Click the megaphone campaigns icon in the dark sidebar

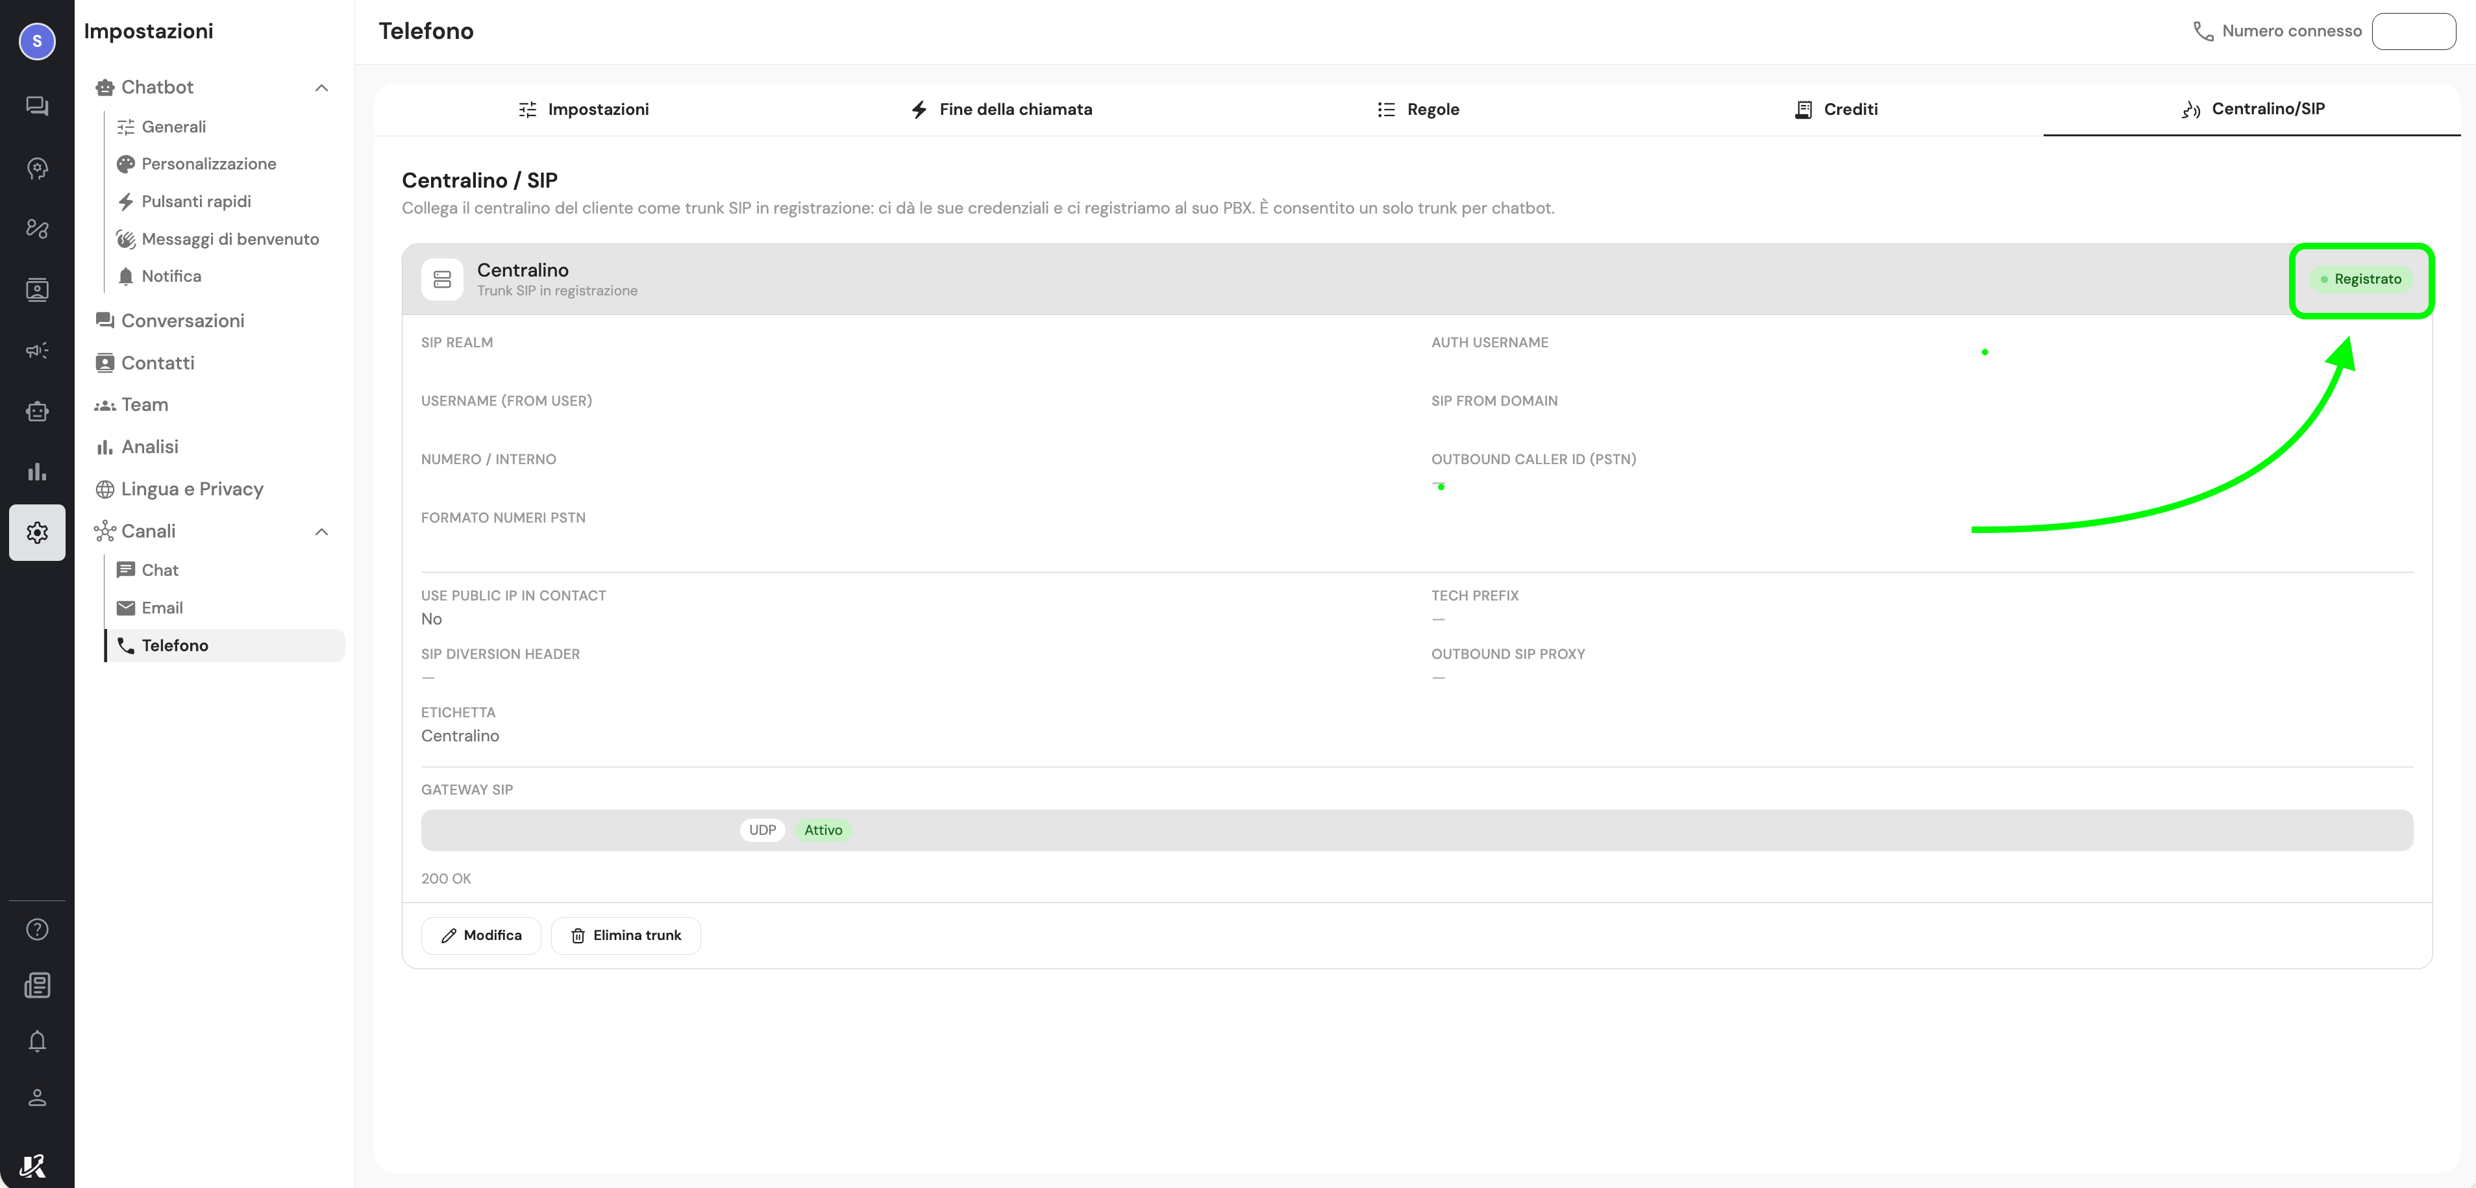coord(36,350)
